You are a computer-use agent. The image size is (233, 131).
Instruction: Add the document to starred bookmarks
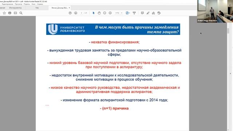pos(4,13)
